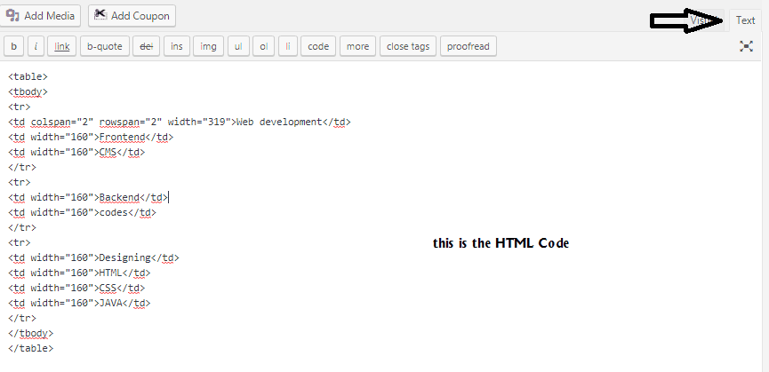Click the proofread button

pyautogui.click(x=469, y=46)
